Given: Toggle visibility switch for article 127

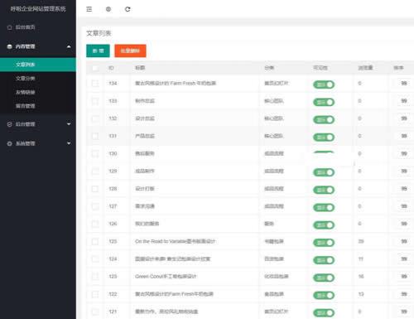Looking at the screenshot, I should [324, 207].
